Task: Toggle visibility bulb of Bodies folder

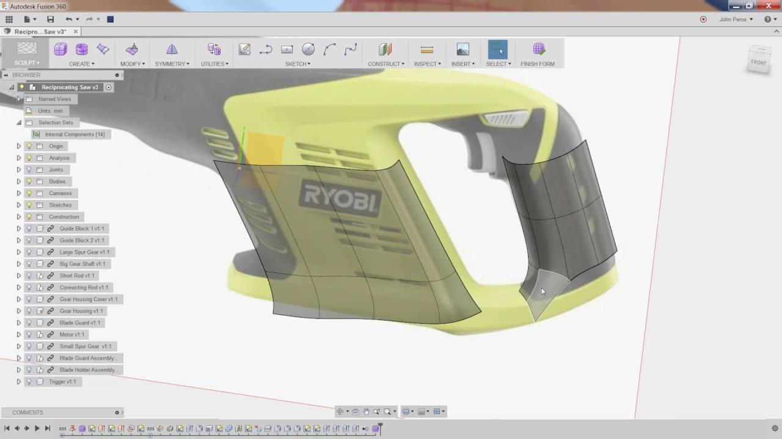Action: (29, 182)
